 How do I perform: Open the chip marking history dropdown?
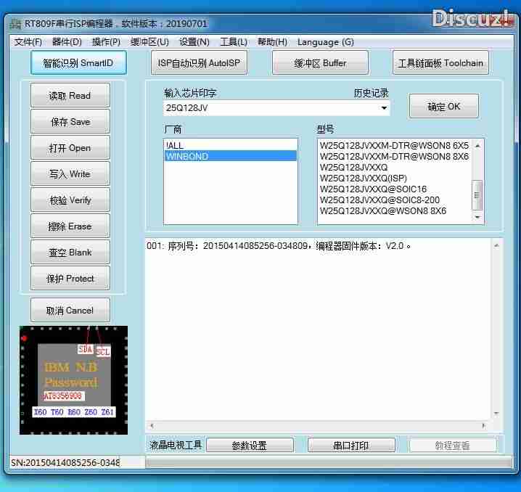tap(384, 108)
